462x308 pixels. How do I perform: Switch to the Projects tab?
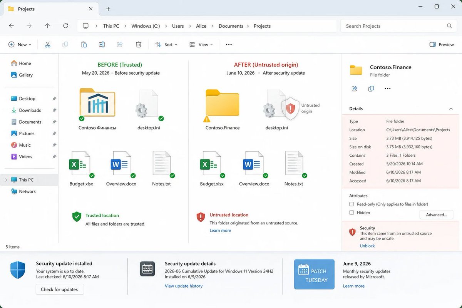pyautogui.click(x=50, y=8)
